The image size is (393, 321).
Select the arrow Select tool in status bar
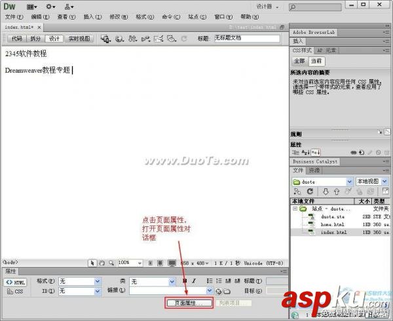point(92,263)
